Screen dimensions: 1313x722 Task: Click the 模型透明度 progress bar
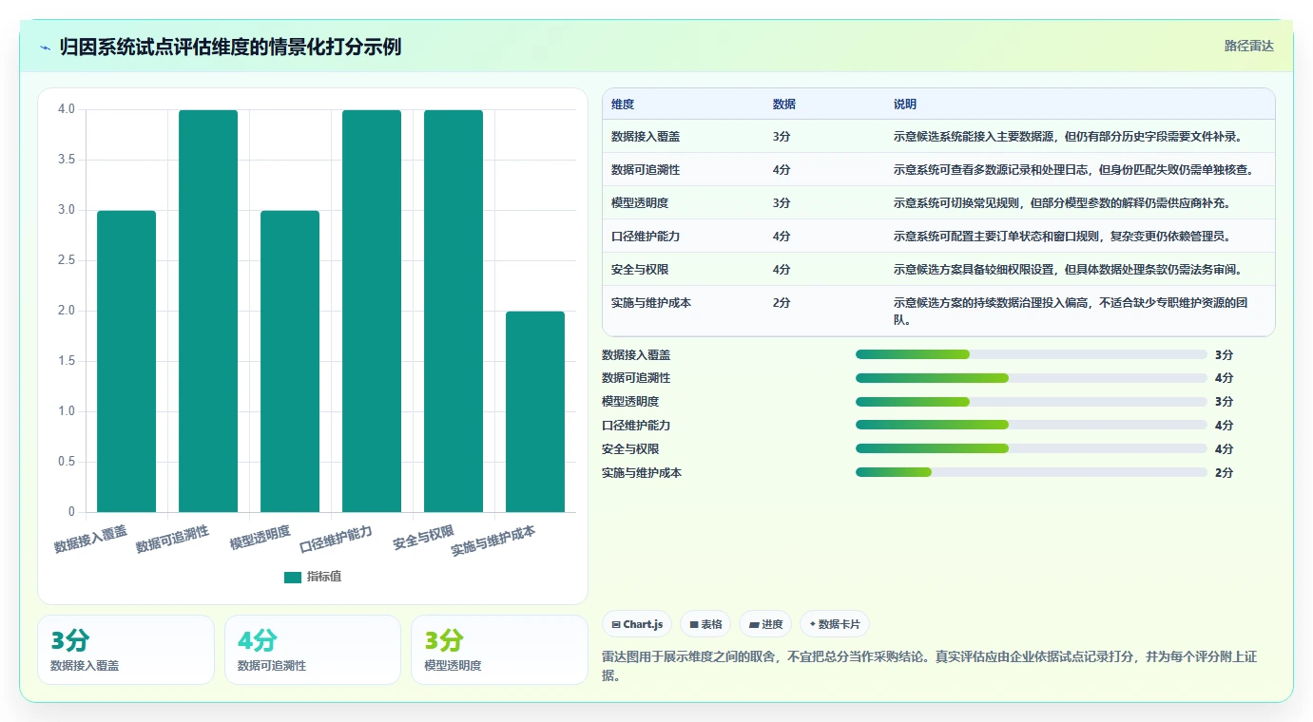pyautogui.click(x=1032, y=402)
